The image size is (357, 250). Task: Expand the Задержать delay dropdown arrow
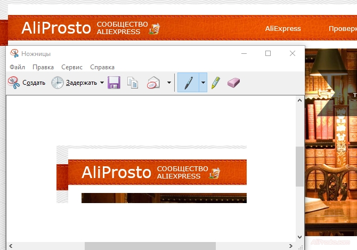pyautogui.click(x=102, y=83)
